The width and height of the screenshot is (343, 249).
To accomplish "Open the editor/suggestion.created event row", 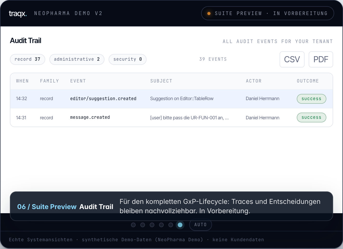I will coord(171,99).
